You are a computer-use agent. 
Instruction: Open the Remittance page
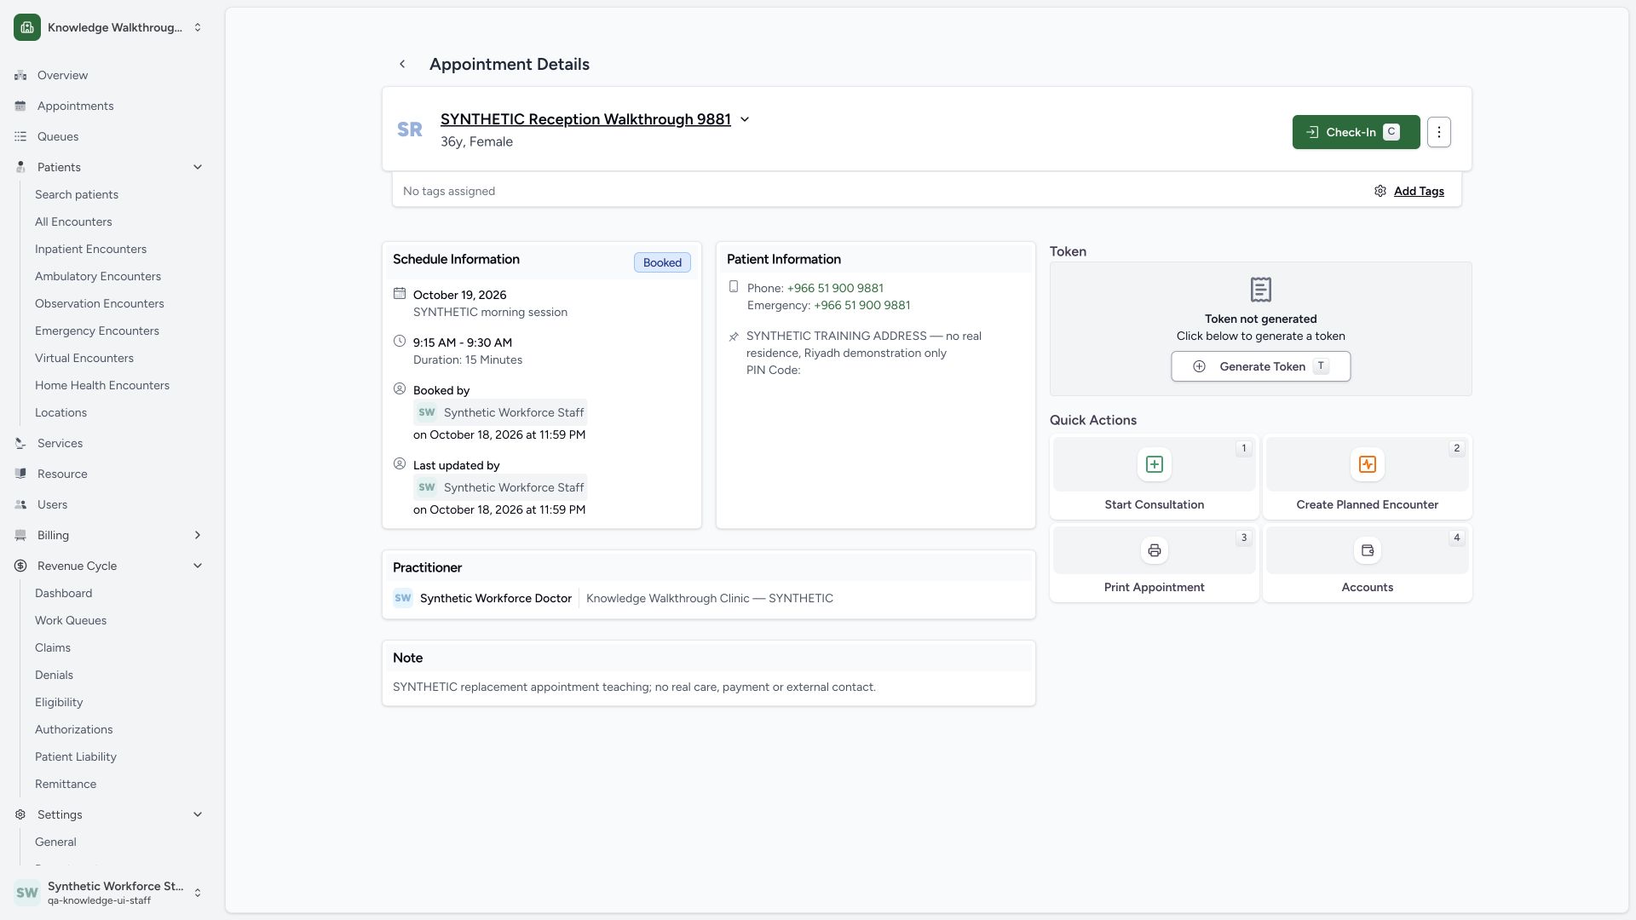(66, 784)
